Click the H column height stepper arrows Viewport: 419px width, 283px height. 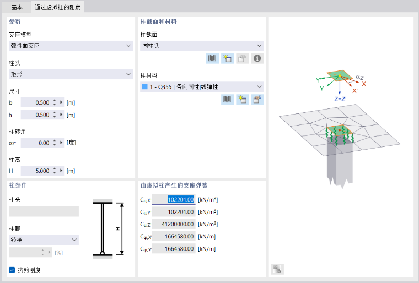(55, 171)
